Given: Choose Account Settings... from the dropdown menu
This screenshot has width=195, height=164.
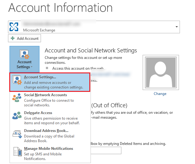Looking at the screenshot, I should pos(50,82).
